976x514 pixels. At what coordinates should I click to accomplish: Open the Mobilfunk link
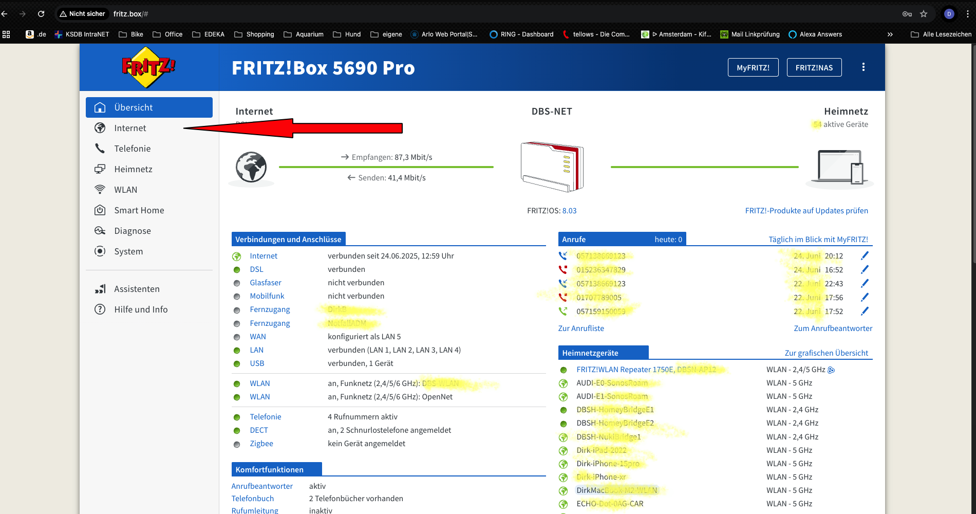tap(267, 296)
